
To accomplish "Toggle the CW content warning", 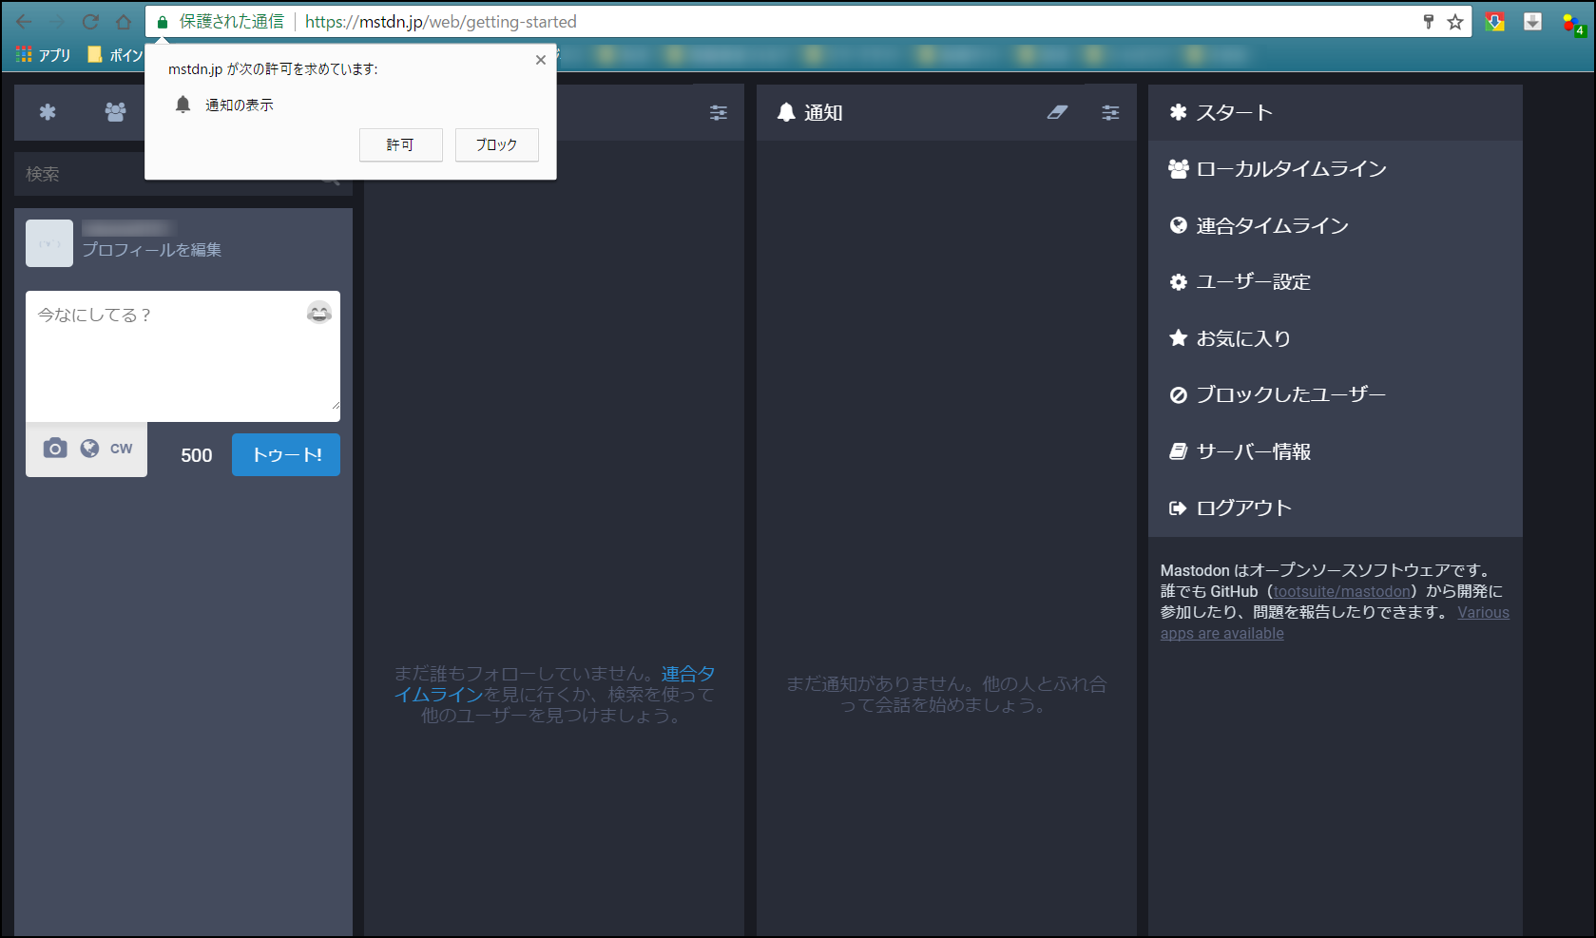I will (x=122, y=449).
